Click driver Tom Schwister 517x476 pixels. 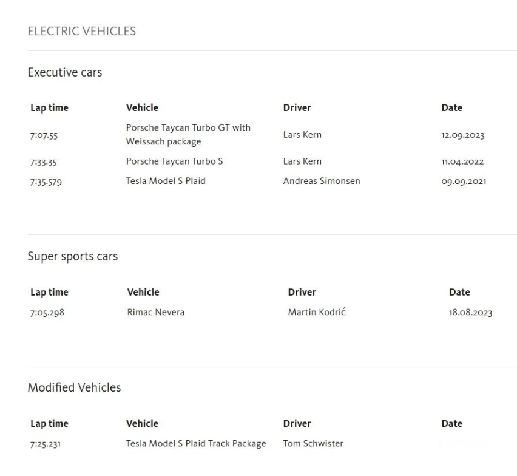[313, 444]
